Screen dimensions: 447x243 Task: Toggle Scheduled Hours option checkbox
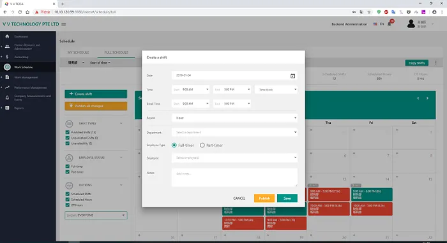point(68,200)
